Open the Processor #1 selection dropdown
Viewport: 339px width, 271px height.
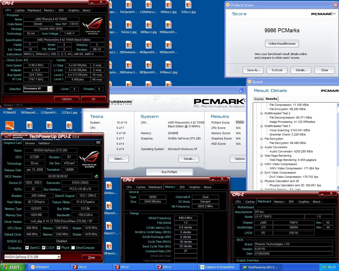50,89
